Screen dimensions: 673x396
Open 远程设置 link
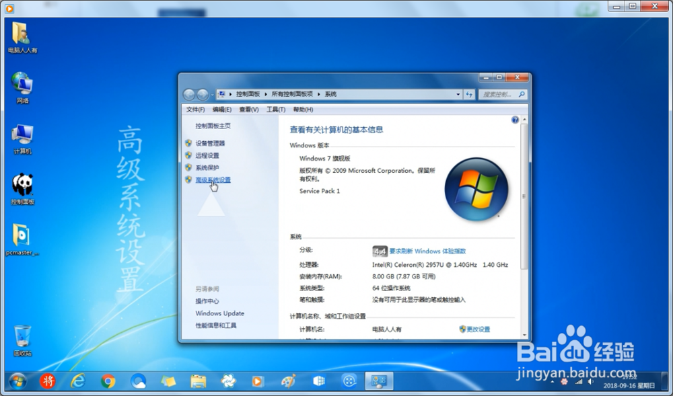click(207, 155)
